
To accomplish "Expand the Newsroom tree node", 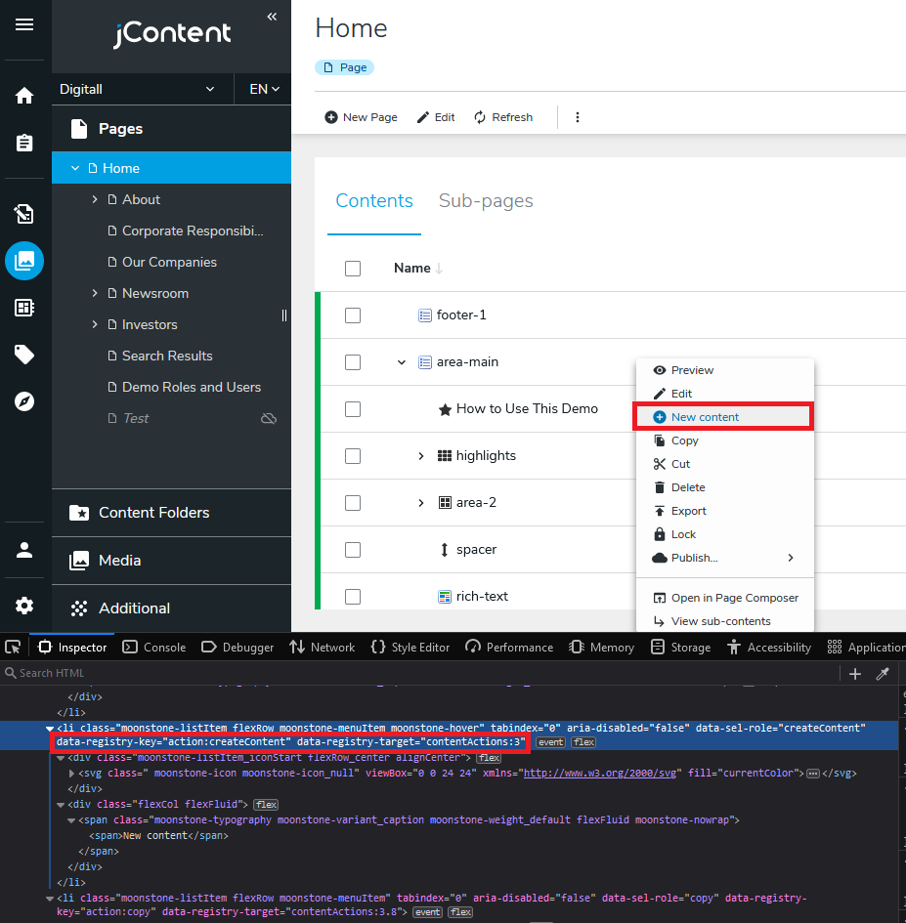I will click(x=95, y=293).
